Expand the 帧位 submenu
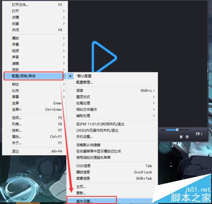212x204 pixels. point(35,84)
